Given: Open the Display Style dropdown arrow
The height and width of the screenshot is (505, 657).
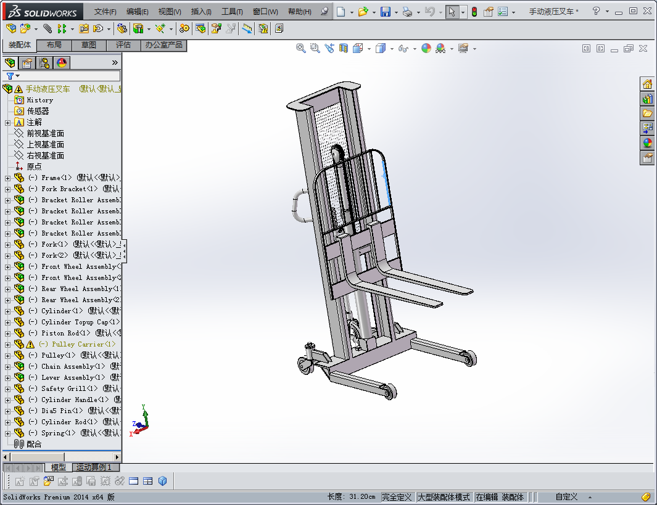Looking at the screenshot, I should pyautogui.click(x=392, y=48).
